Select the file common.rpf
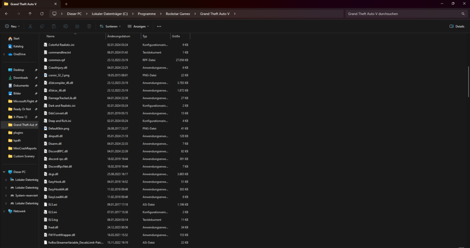 point(57,60)
